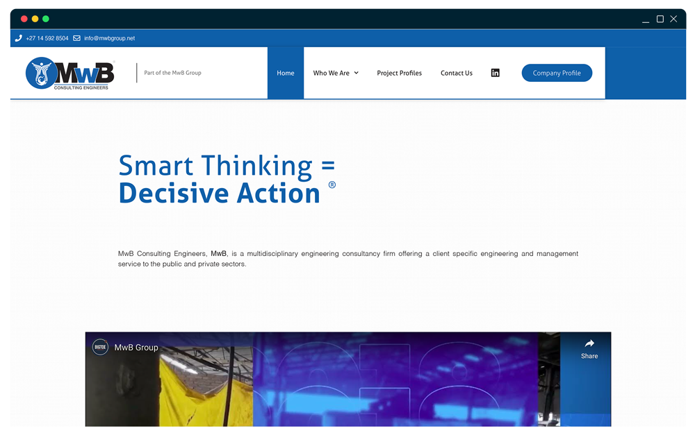Screen dimensions: 695x435
Task: Open the Who We Are menu
Action: 332,73
